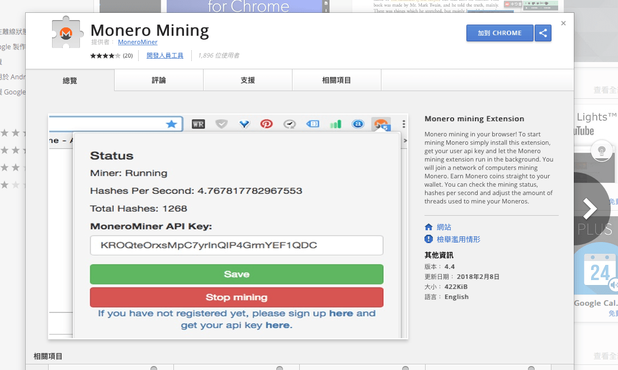Click the 相關項目 section heading at bottom
This screenshot has width=618, height=370.
[48, 356]
